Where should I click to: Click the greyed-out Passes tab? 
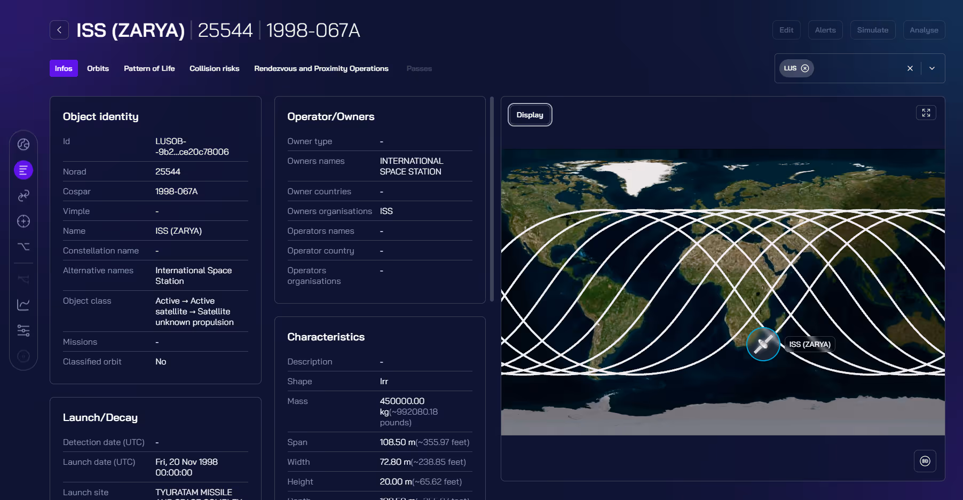click(419, 68)
